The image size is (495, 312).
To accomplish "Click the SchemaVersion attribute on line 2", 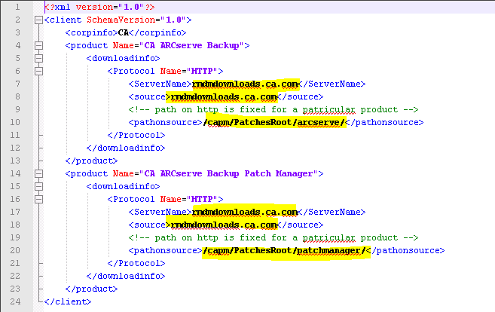I will coord(121,20).
